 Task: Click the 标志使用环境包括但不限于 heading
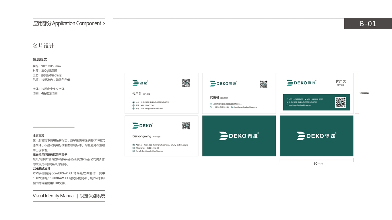tap(50, 155)
